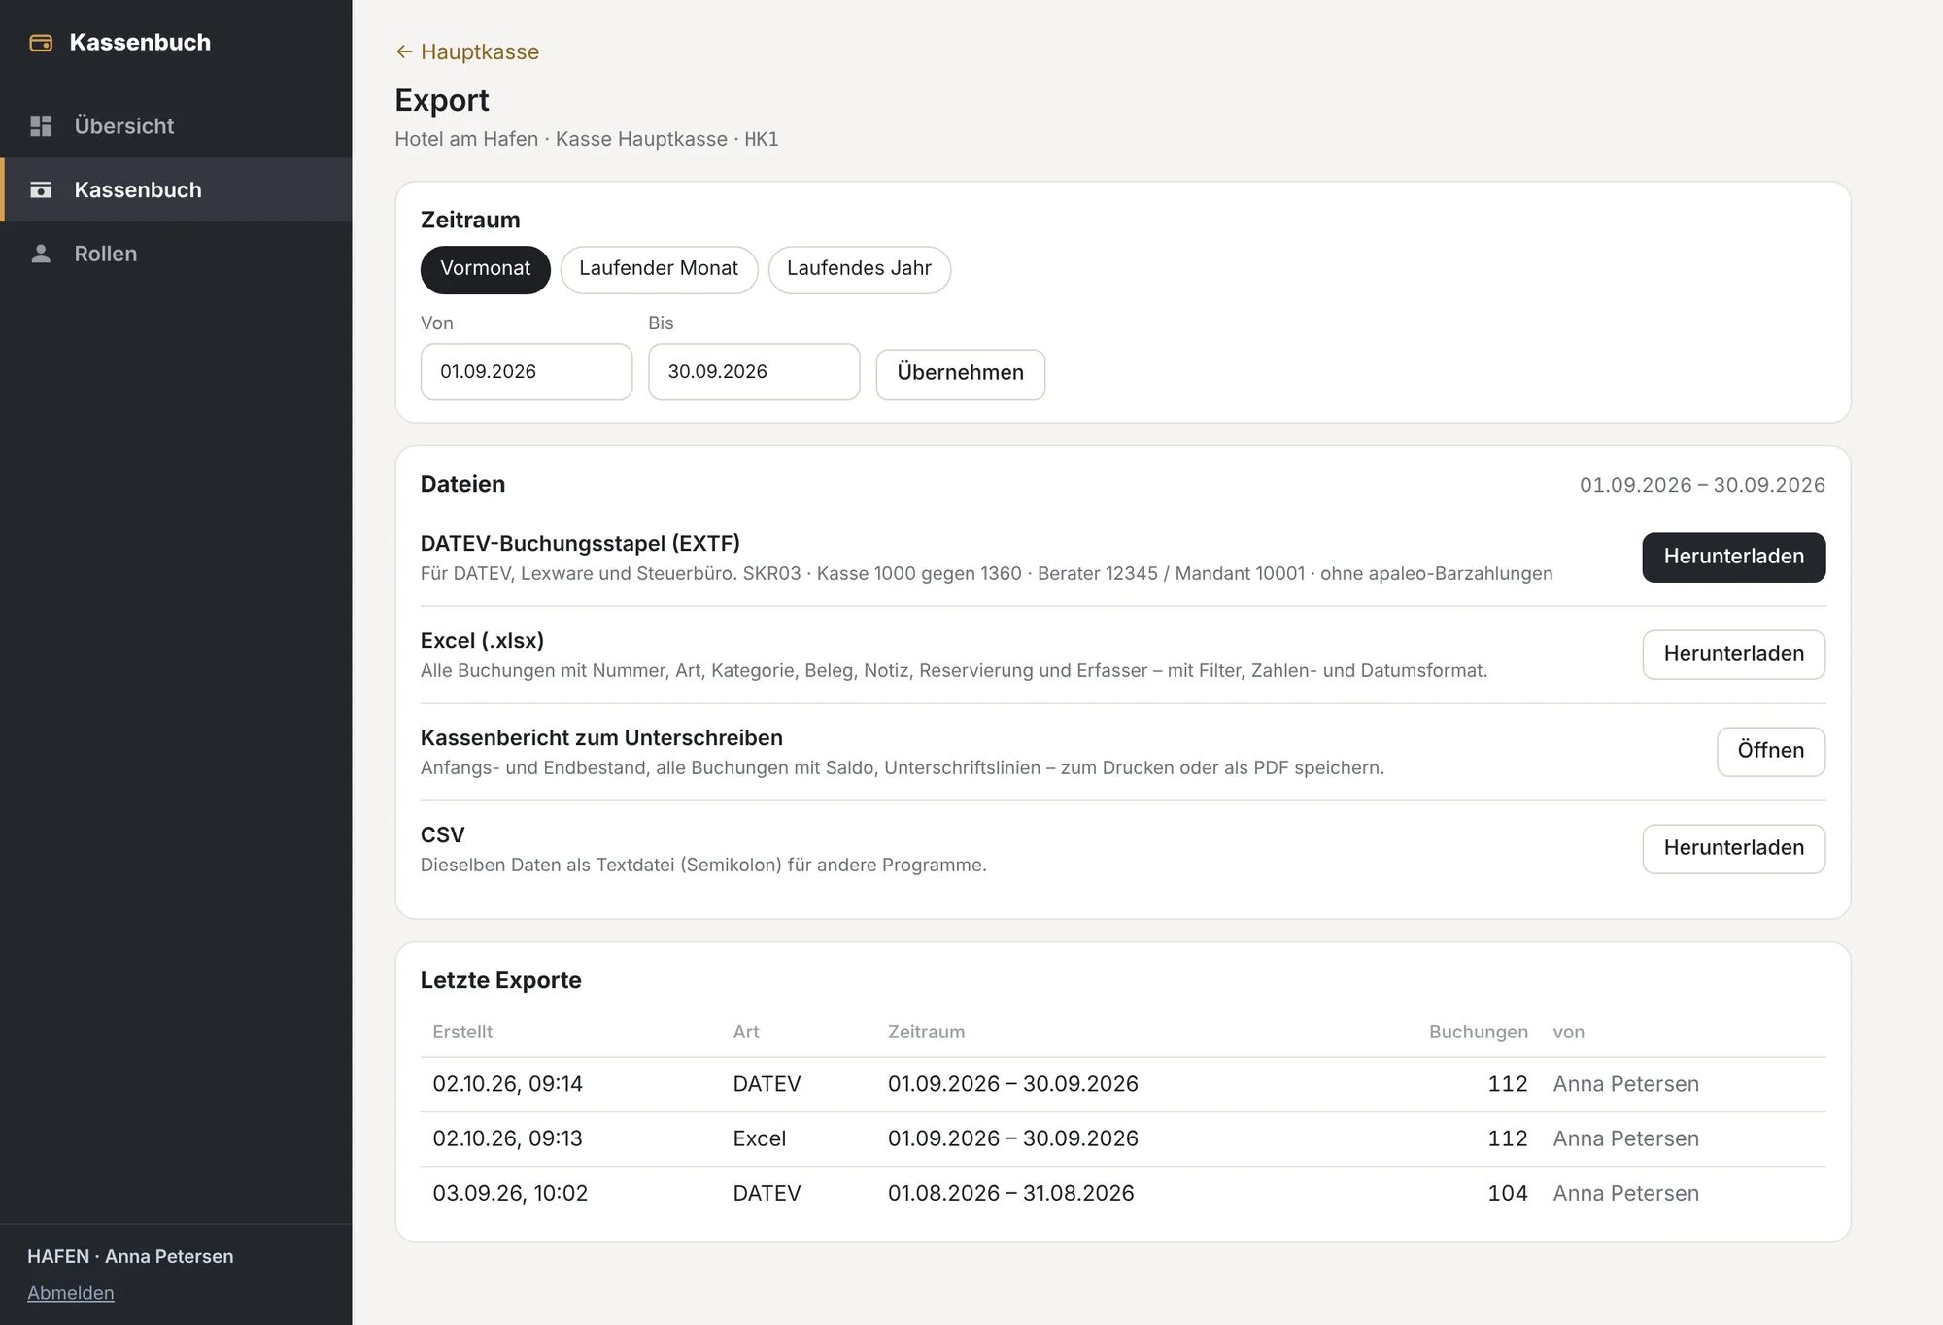Viewport: 1943px width, 1325px height.
Task: Apply the date range with Übernehmen
Action: (960, 374)
